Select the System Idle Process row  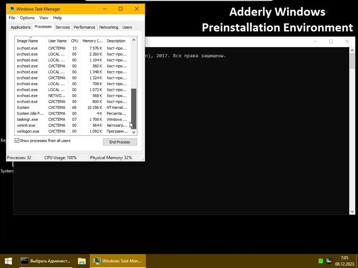coord(73,113)
